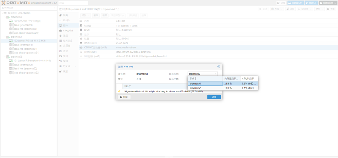The width and height of the screenshot is (338, 158).
Task: Close the Migrate VM 102 dialog
Action: [x=218, y=67]
